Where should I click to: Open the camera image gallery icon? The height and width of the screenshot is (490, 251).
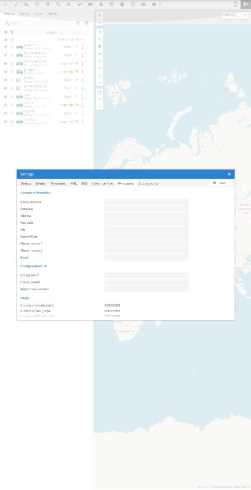[x=143, y=4]
